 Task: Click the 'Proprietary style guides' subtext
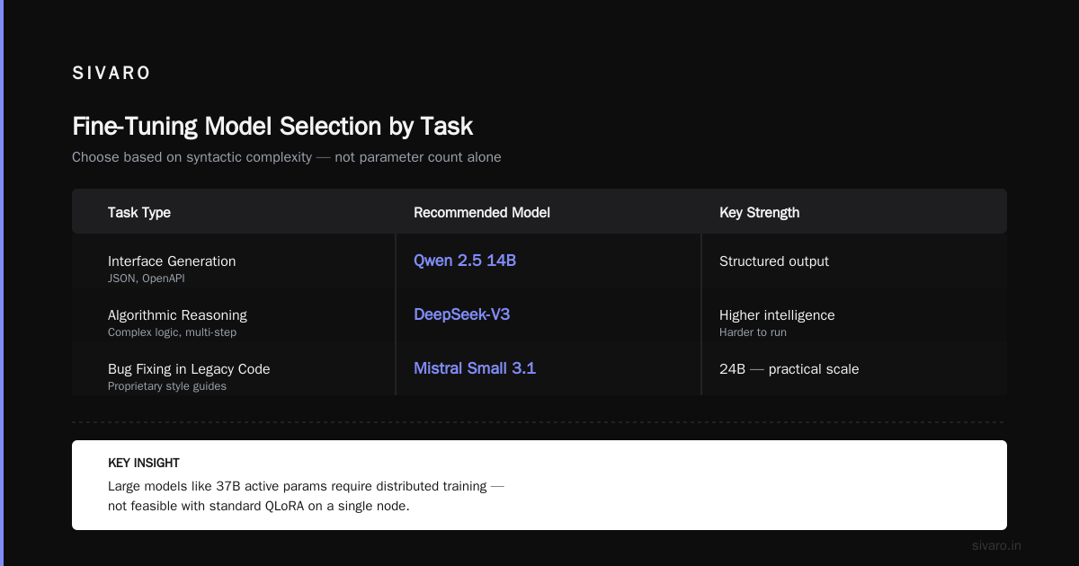(167, 386)
